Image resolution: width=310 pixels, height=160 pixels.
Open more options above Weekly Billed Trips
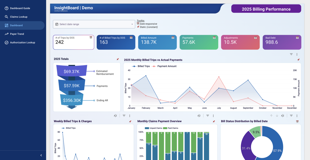[130, 116]
